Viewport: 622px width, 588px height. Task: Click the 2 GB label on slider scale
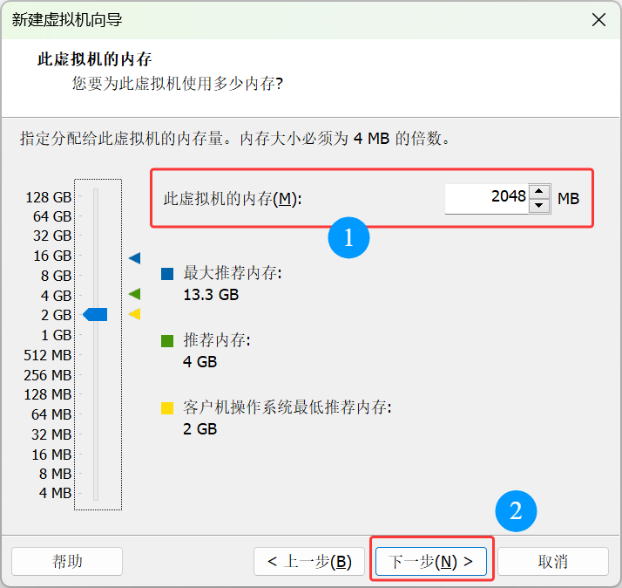coord(56,315)
